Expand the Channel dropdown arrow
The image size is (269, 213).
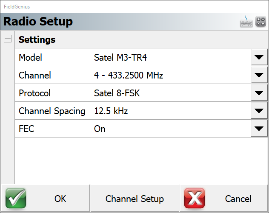(x=259, y=76)
